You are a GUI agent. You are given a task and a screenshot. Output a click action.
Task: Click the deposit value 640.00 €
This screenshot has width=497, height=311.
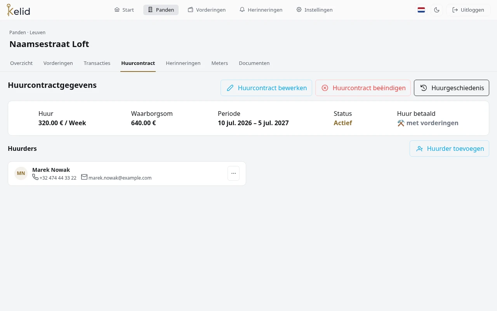(x=144, y=123)
